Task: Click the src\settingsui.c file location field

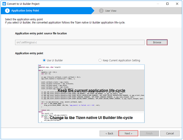Action: click(x=79, y=42)
